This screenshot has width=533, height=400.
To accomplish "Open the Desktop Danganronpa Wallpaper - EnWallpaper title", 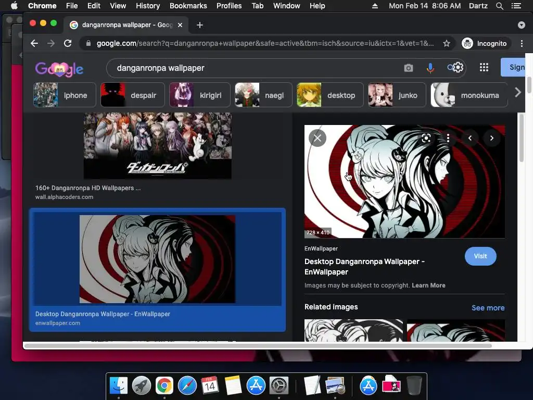I will (x=364, y=267).
